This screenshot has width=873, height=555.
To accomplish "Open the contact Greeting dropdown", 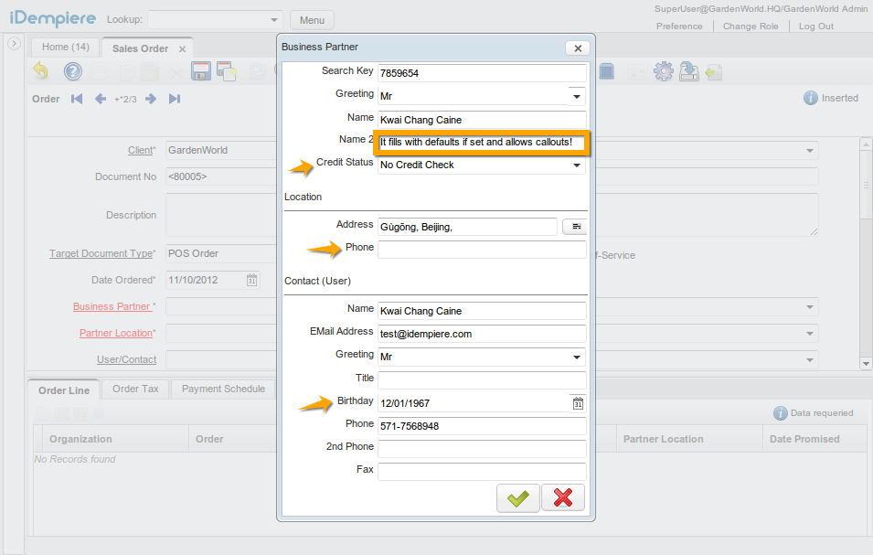I will (577, 358).
